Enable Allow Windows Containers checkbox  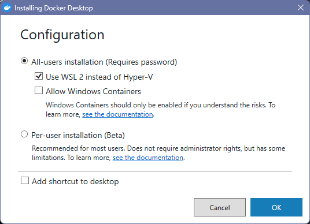point(39,91)
